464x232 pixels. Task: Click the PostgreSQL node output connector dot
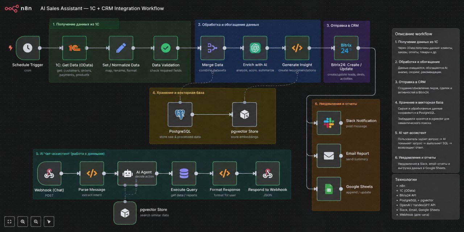click(x=192, y=115)
